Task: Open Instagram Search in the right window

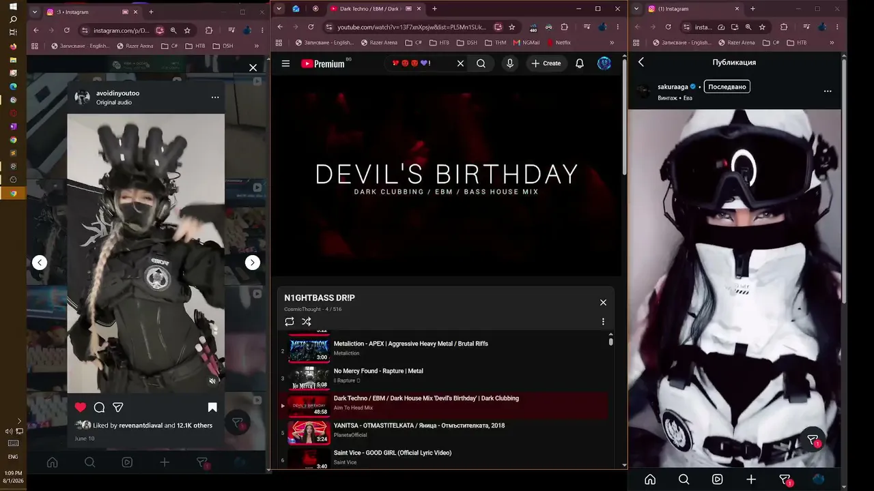Action: (x=683, y=479)
